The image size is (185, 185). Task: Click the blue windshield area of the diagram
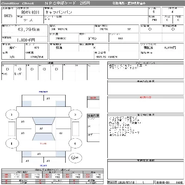[x=43, y=121]
